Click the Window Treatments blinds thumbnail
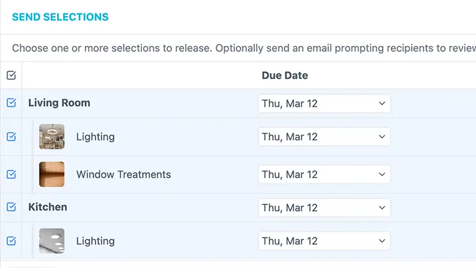The height and width of the screenshot is (268, 476). pos(51,174)
